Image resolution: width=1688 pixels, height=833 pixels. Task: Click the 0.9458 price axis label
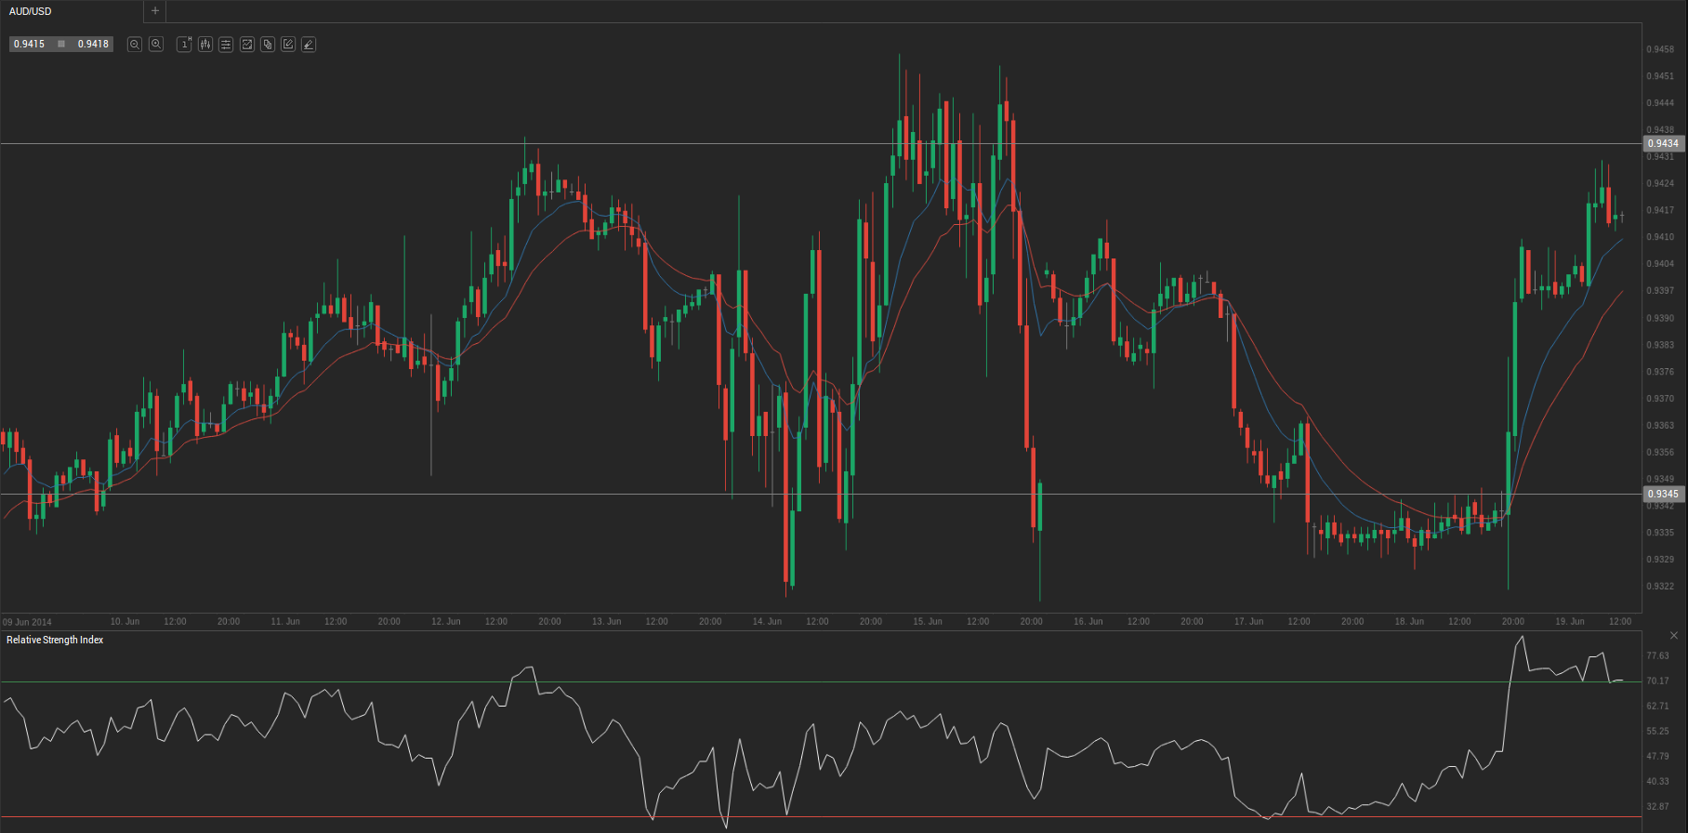coord(1660,49)
